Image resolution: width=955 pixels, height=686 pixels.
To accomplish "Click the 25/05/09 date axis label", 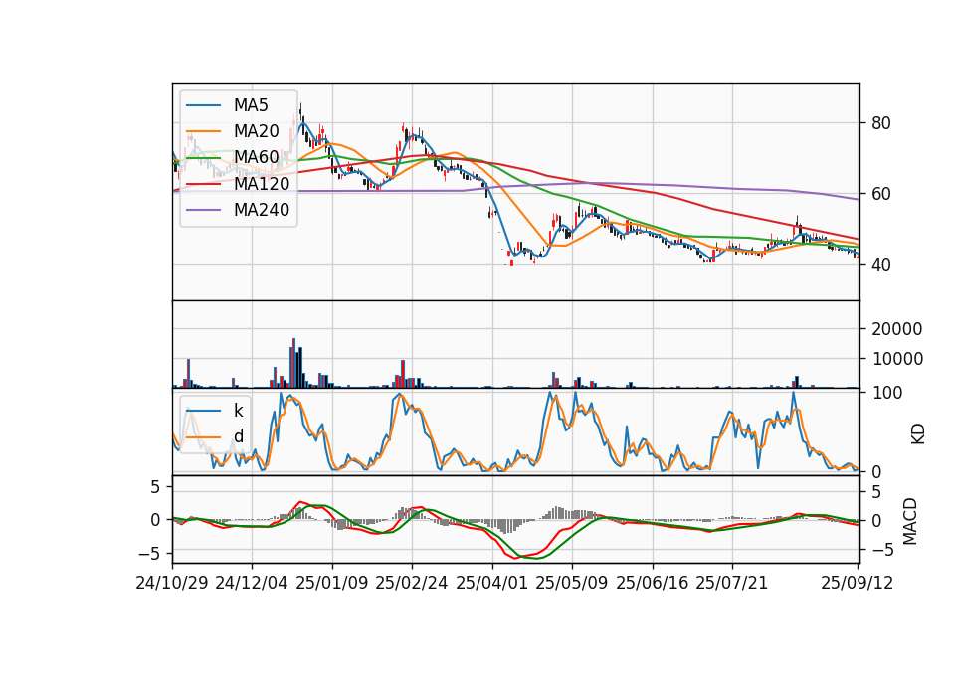I will pos(572,583).
